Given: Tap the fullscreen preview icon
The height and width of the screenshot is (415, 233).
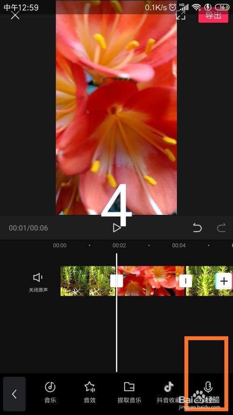Looking at the screenshot, I should click(180, 15).
